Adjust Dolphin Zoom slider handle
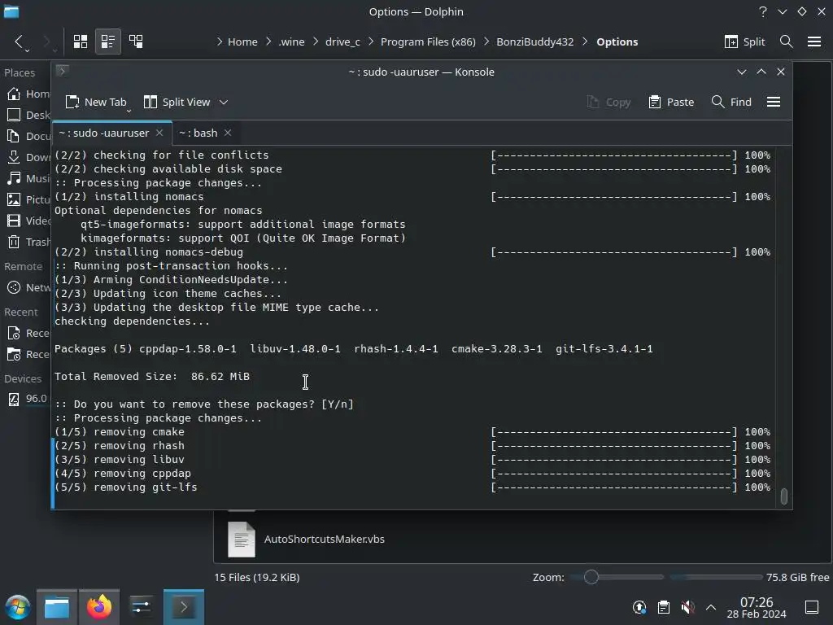Screen dimensions: 833x625 [591, 577]
